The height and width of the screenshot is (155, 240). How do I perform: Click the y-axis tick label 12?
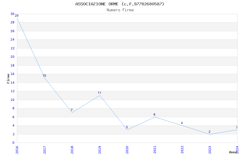pos(12,91)
